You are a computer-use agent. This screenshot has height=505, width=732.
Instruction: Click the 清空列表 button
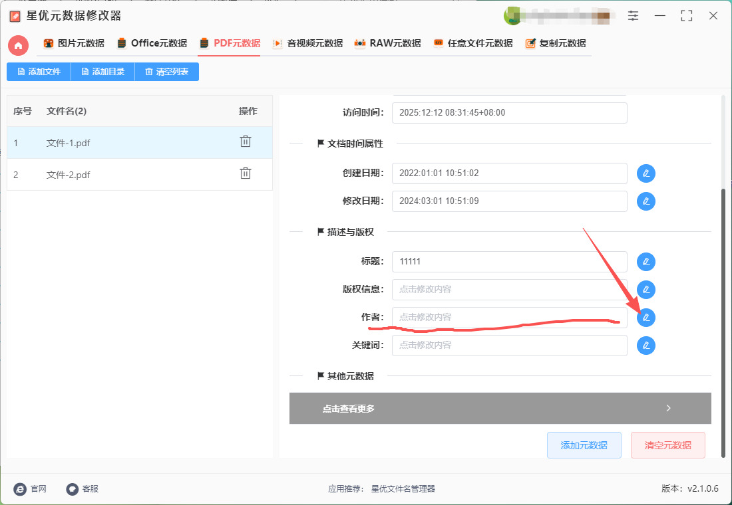(166, 72)
